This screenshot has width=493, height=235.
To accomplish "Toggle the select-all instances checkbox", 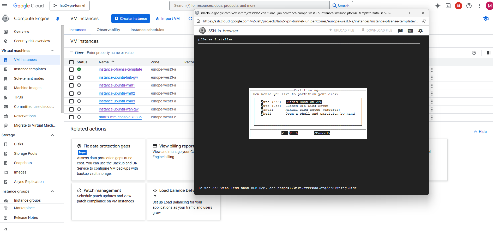I will click(x=71, y=62).
